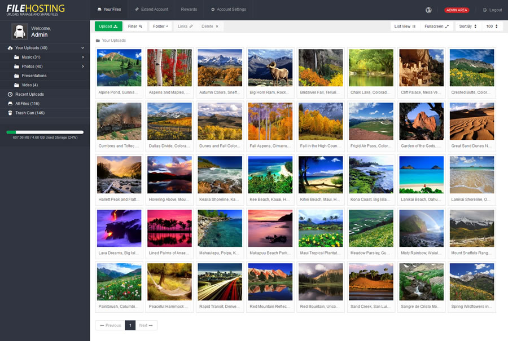This screenshot has height=341, width=508.
Task: Toggle Fullscreen mode
Action: [x=437, y=26]
